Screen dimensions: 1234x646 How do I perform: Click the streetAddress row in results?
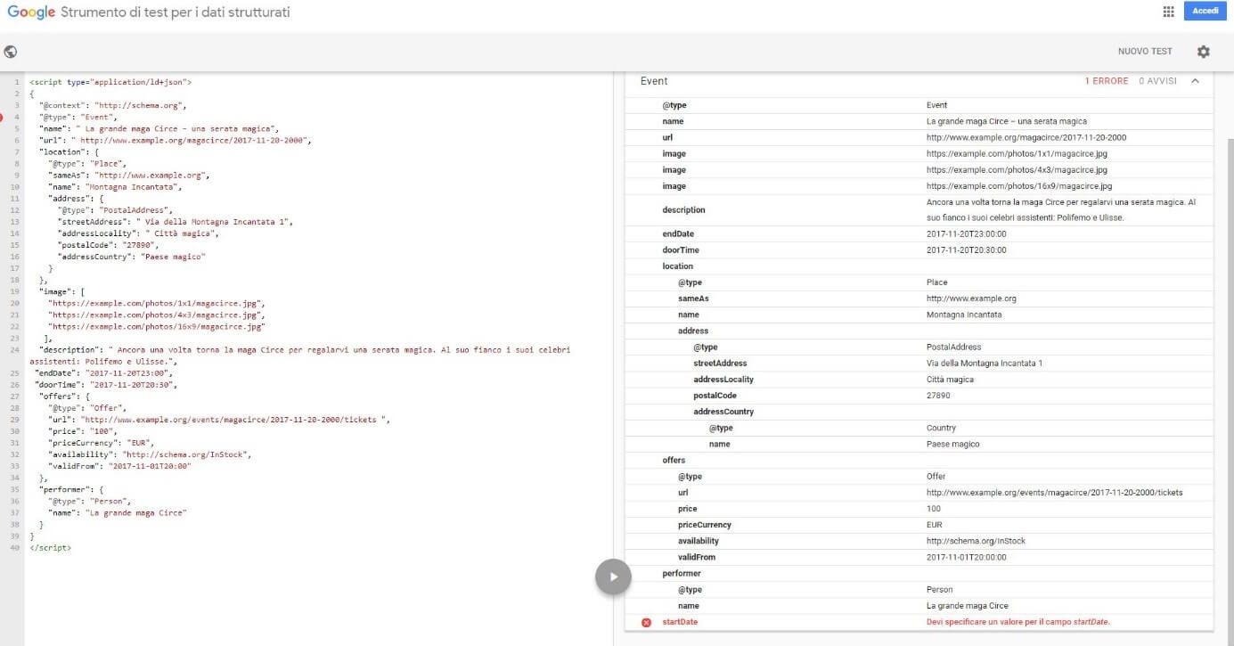point(919,364)
